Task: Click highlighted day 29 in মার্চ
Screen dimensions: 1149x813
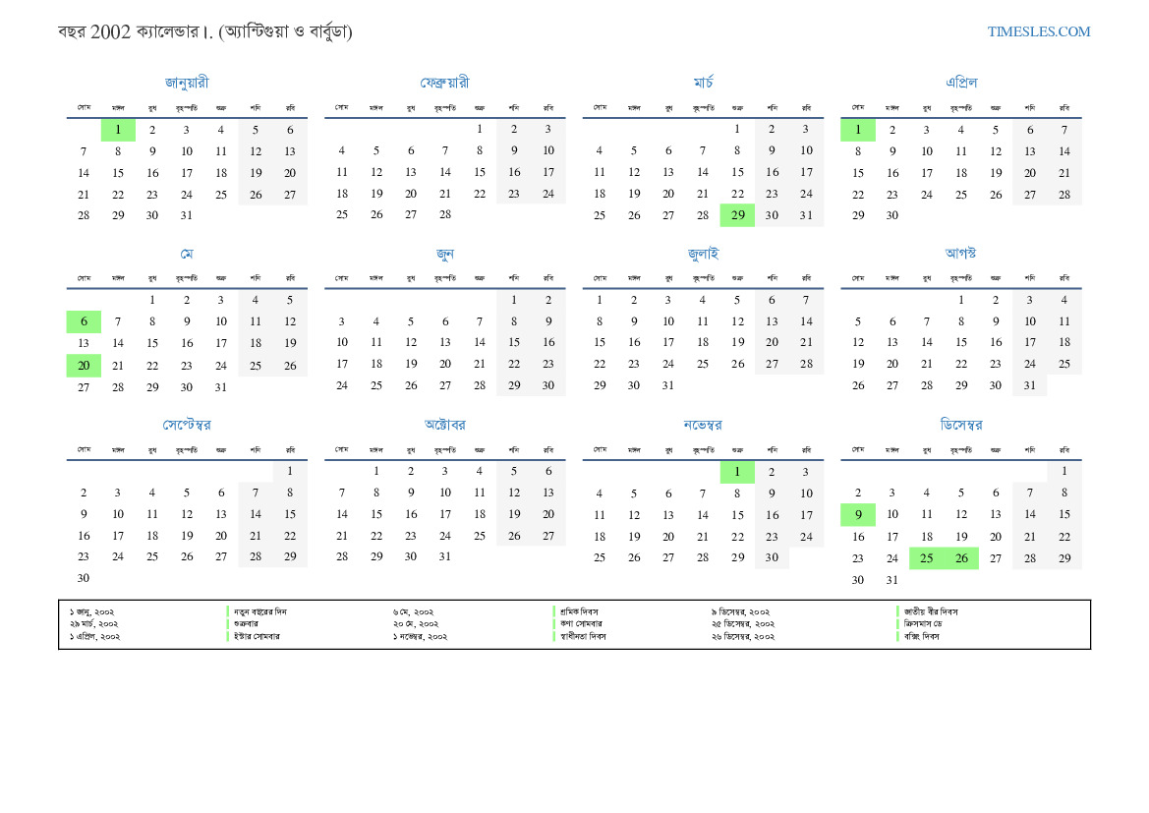Action: [737, 215]
